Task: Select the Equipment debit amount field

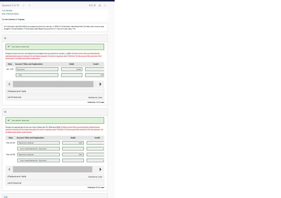Action: 71,69
